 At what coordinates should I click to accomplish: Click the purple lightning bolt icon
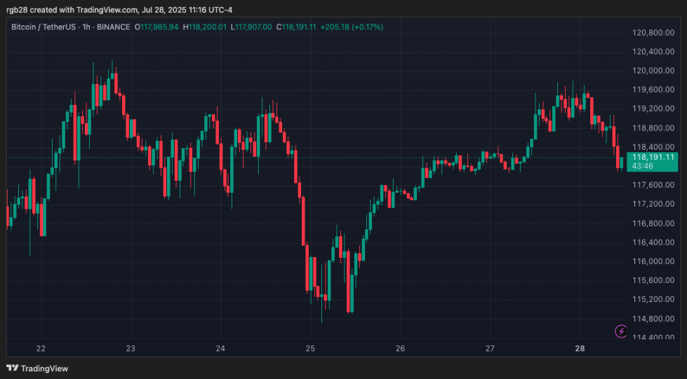(x=620, y=331)
